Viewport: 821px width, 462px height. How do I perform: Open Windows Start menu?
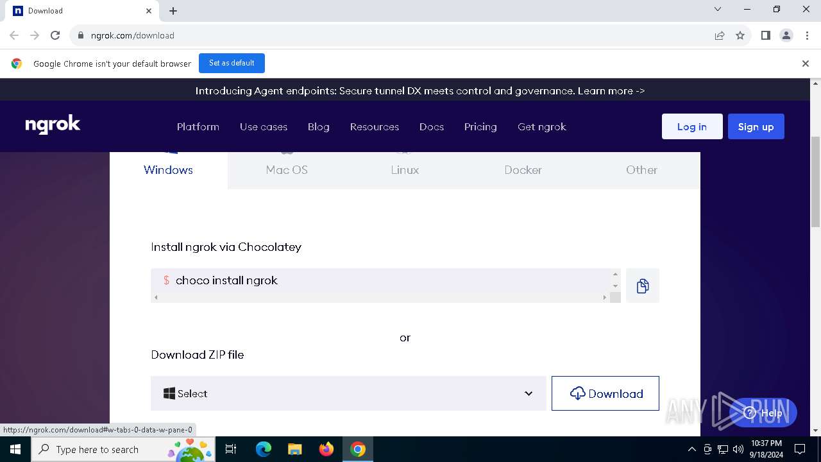(15, 449)
